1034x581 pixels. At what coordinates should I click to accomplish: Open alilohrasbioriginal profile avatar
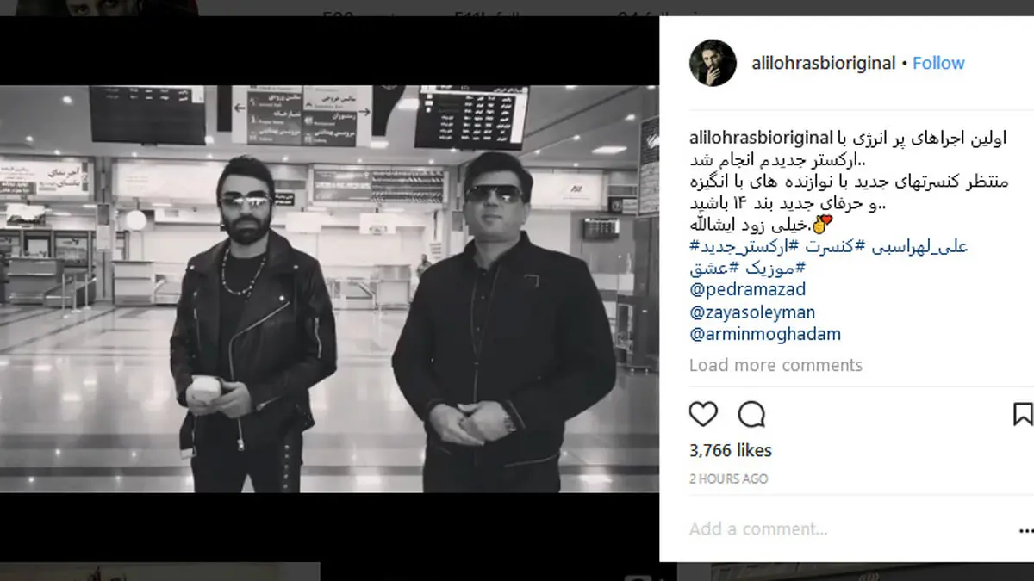click(713, 63)
